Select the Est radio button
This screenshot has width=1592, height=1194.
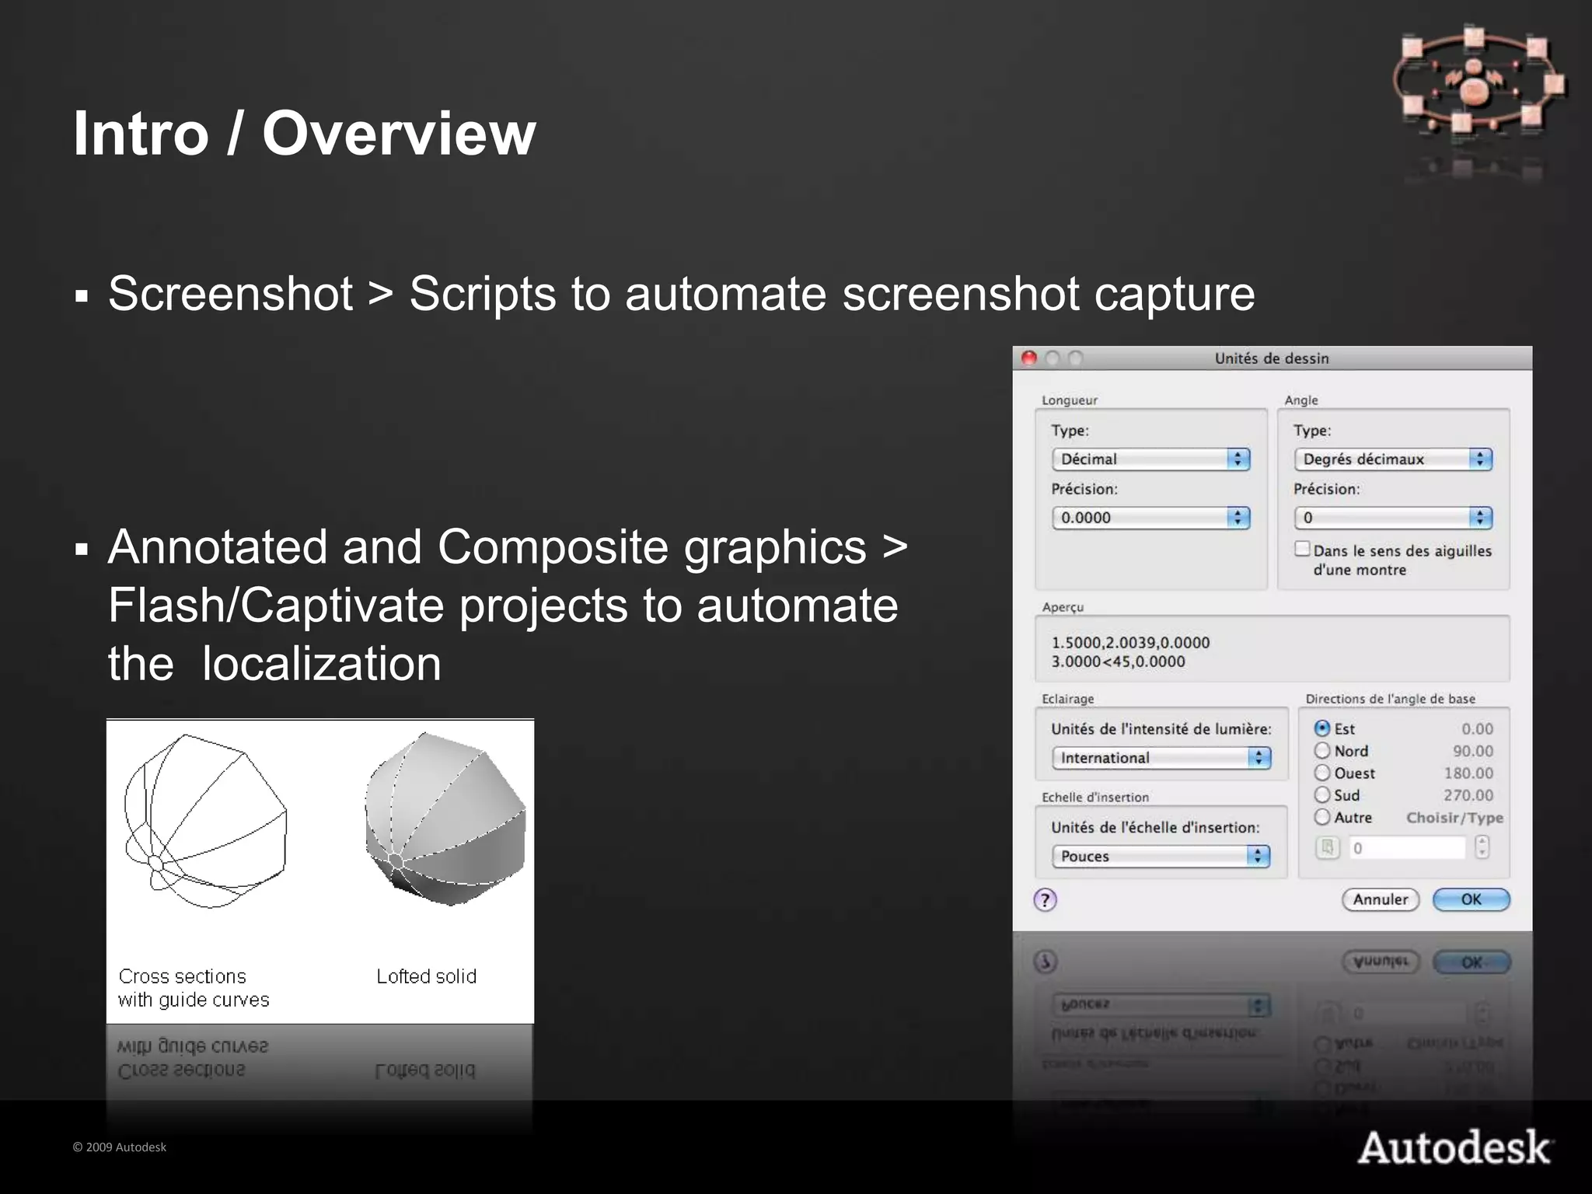[x=1322, y=728]
